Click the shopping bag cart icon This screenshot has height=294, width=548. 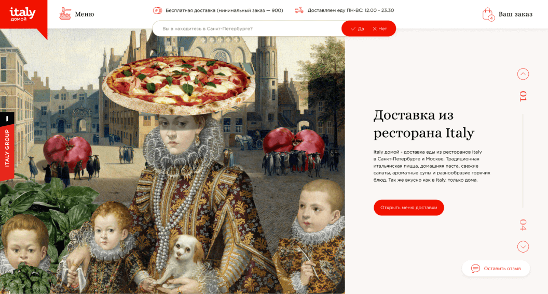tap(488, 14)
